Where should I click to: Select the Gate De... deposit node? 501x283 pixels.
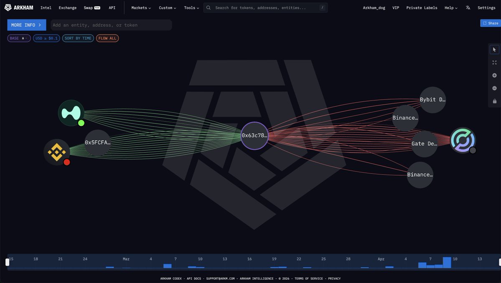click(424, 144)
